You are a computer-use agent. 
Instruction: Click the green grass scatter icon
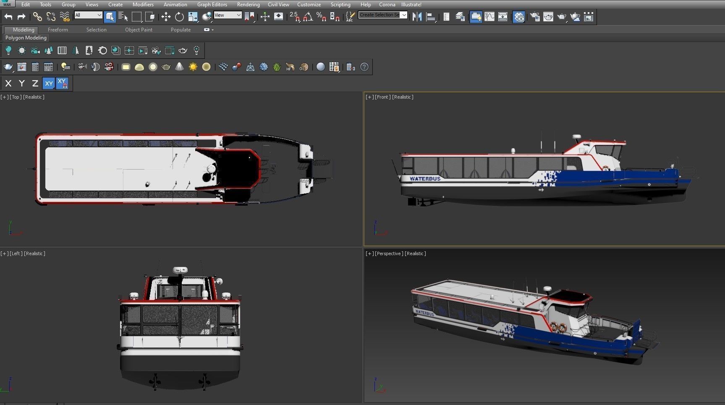(277, 67)
